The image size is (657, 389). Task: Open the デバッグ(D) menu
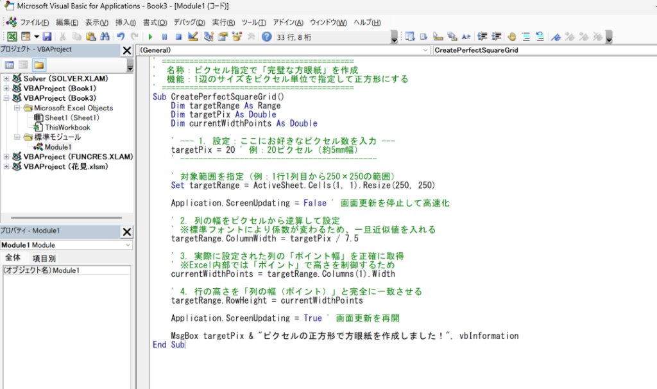[189, 22]
